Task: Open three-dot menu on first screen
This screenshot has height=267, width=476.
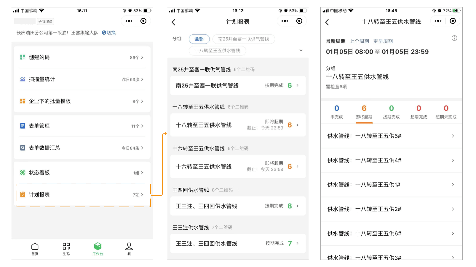Action: pos(129,21)
